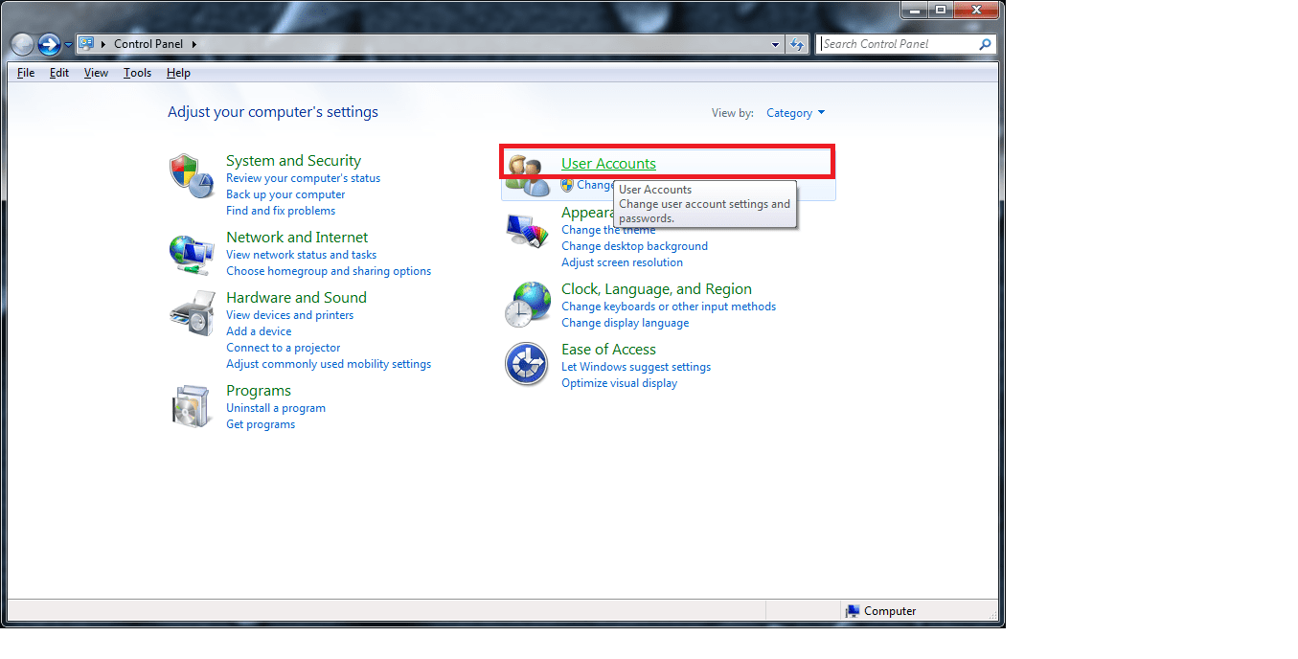Click the magnifier search icon

click(x=985, y=44)
